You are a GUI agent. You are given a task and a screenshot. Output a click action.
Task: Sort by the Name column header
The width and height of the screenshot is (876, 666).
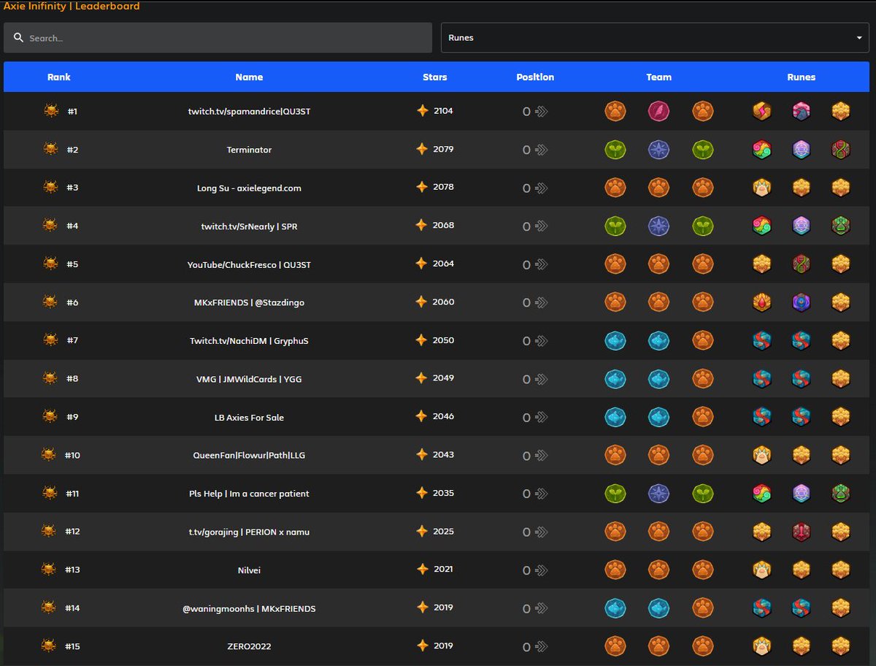coord(249,77)
